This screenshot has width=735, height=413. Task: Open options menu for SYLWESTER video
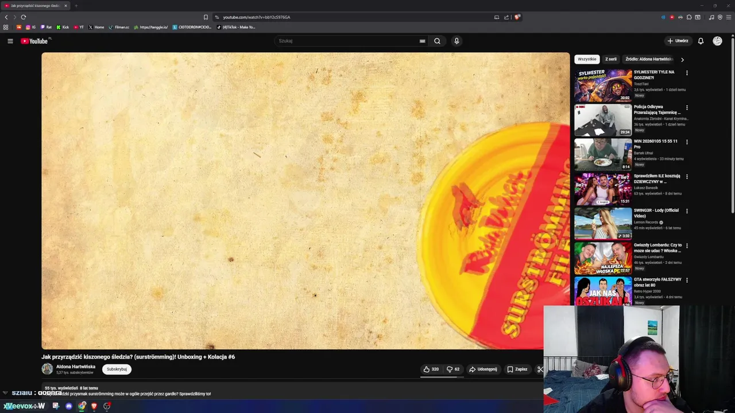pos(687,73)
